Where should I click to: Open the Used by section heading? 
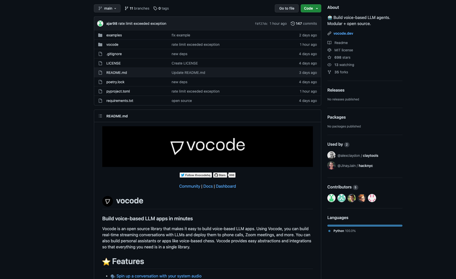click(x=335, y=144)
